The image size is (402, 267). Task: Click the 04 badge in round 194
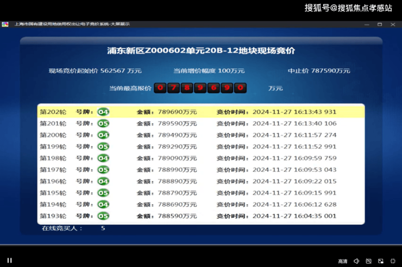coord(103,205)
